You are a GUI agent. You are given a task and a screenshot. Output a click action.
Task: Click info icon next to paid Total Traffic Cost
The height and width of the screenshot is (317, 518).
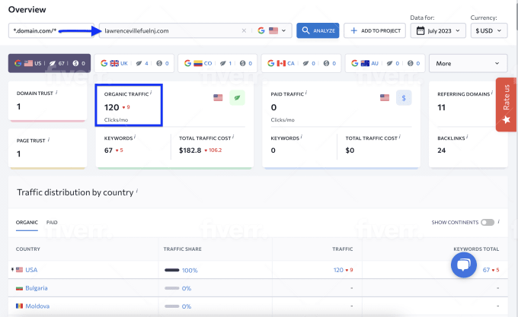(x=399, y=137)
